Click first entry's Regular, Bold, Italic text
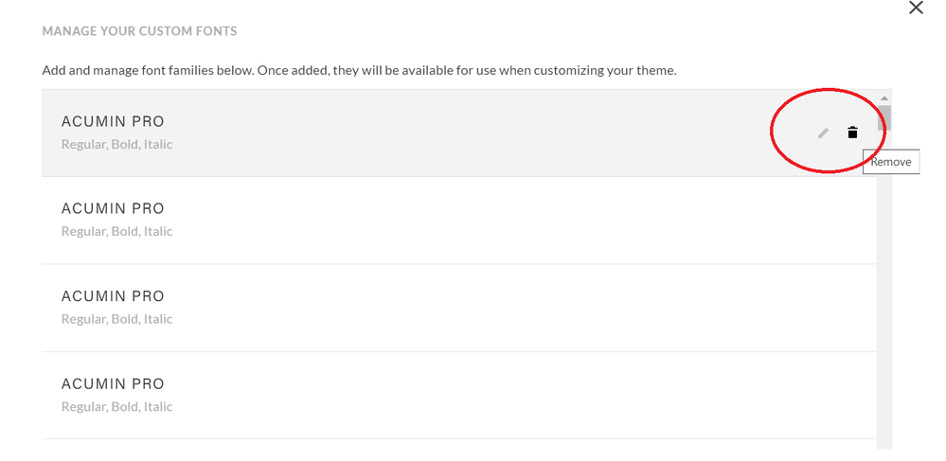The height and width of the screenshot is (461, 946). (x=116, y=145)
